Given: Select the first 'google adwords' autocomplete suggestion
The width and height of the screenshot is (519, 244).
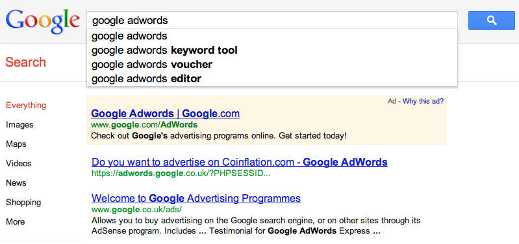Looking at the screenshot, I should [x=272, y=36].
